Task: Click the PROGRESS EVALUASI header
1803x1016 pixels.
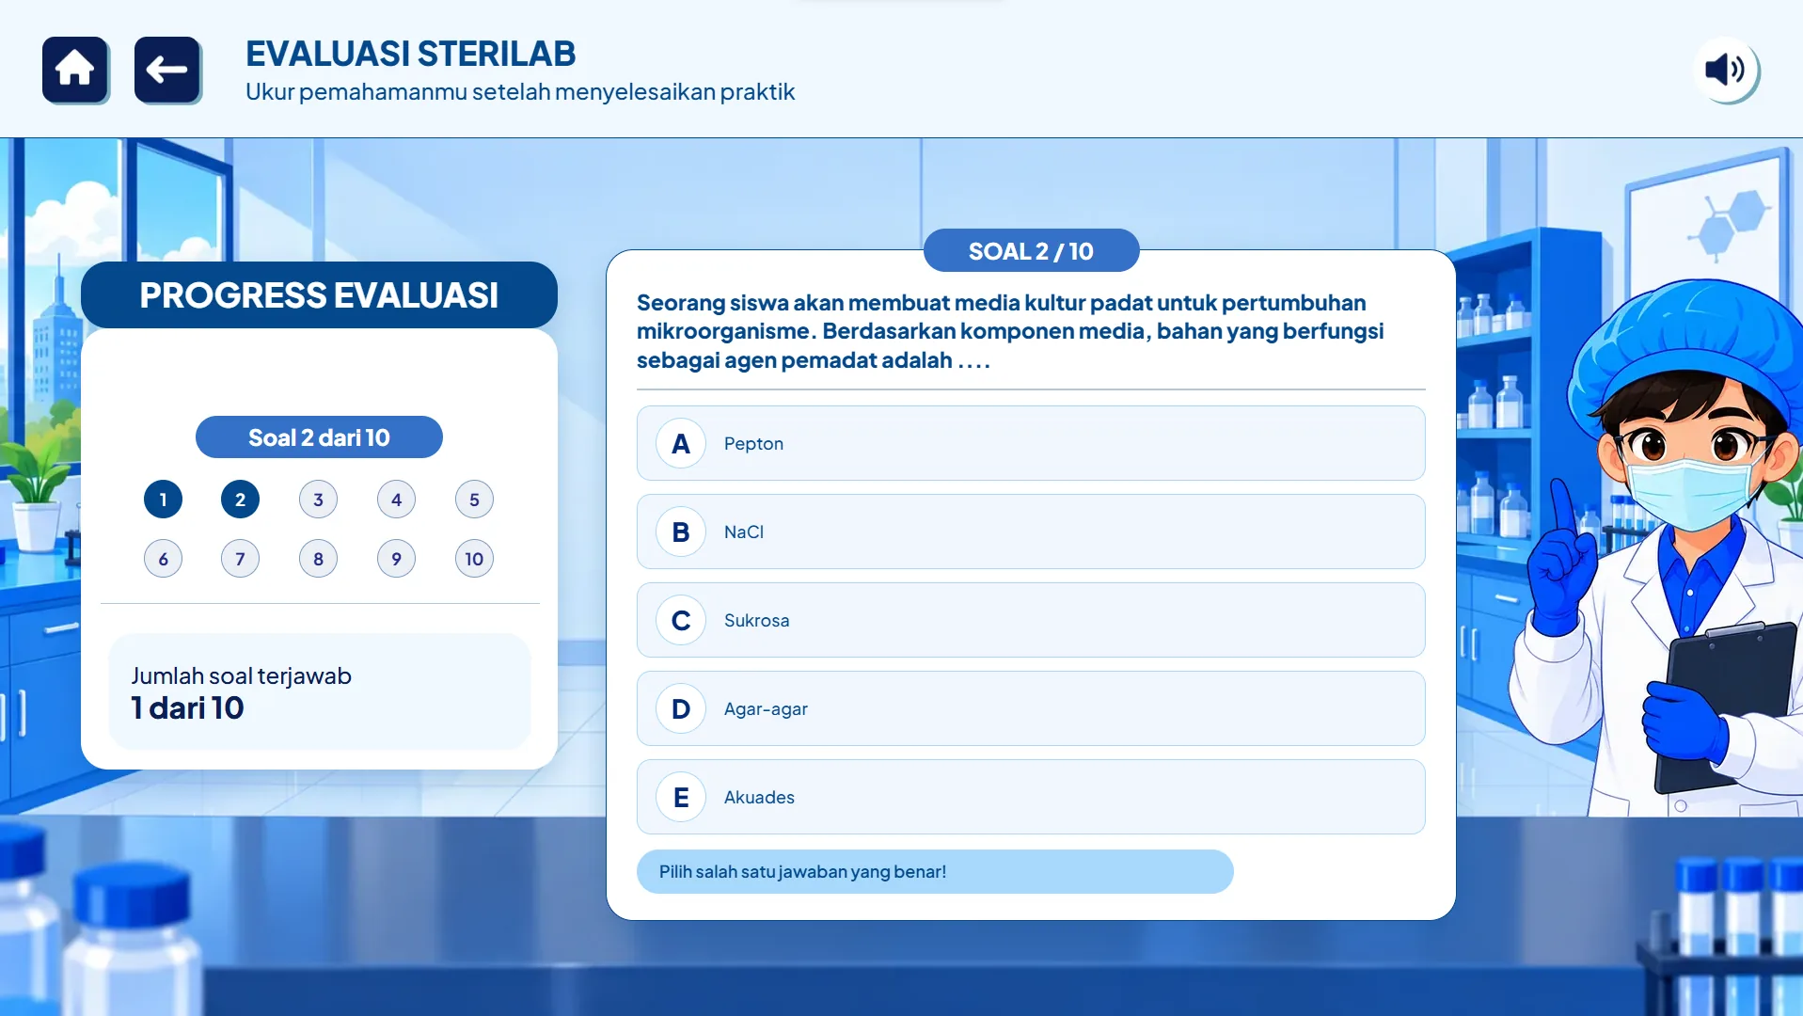Action: coord(319,295)
